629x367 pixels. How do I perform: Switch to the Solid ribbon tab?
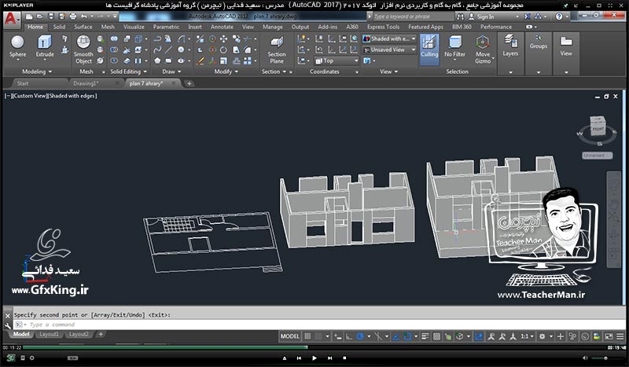[59, 27]
